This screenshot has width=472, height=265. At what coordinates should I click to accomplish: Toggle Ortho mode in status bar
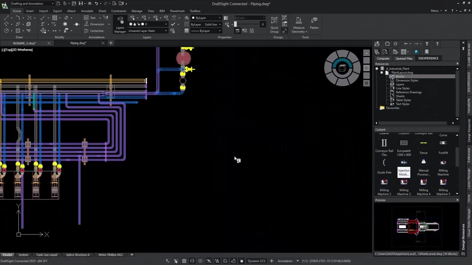(192, 261)
